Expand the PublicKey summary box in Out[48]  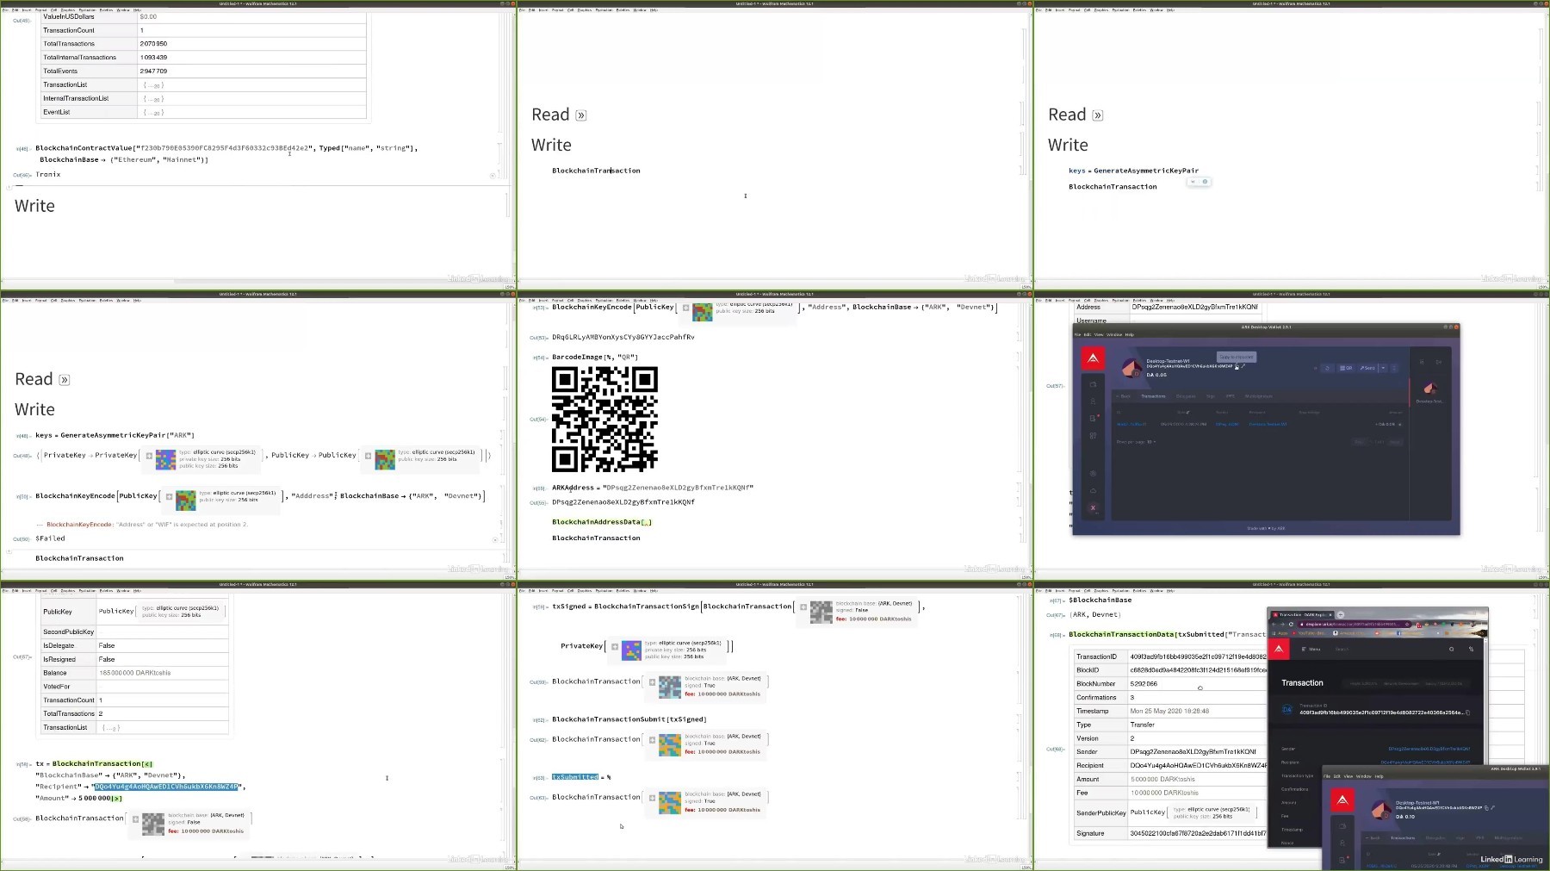pos(368,456)
